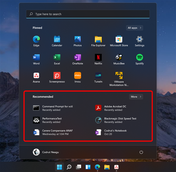Viewport: 176px width, 172px height.
Task: Launch the Photos app
Action: [78, 41]
